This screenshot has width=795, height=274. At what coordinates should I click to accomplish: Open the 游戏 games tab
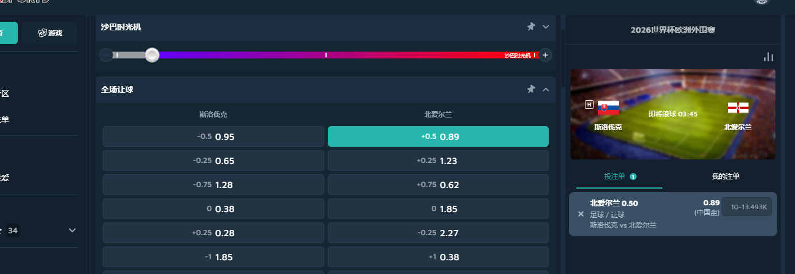50,33
